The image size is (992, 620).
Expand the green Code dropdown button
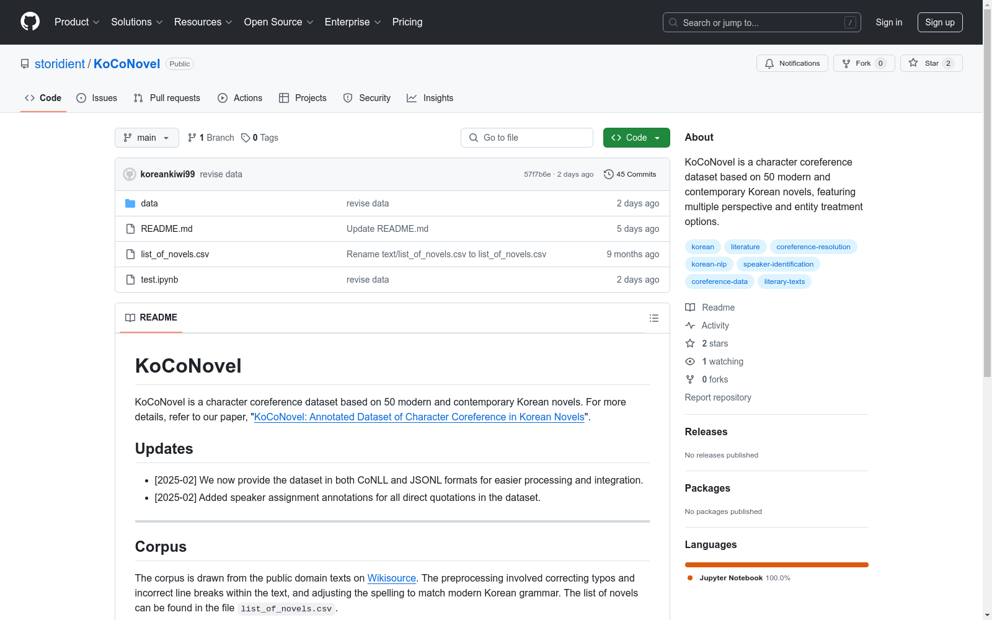pos(636,138)
